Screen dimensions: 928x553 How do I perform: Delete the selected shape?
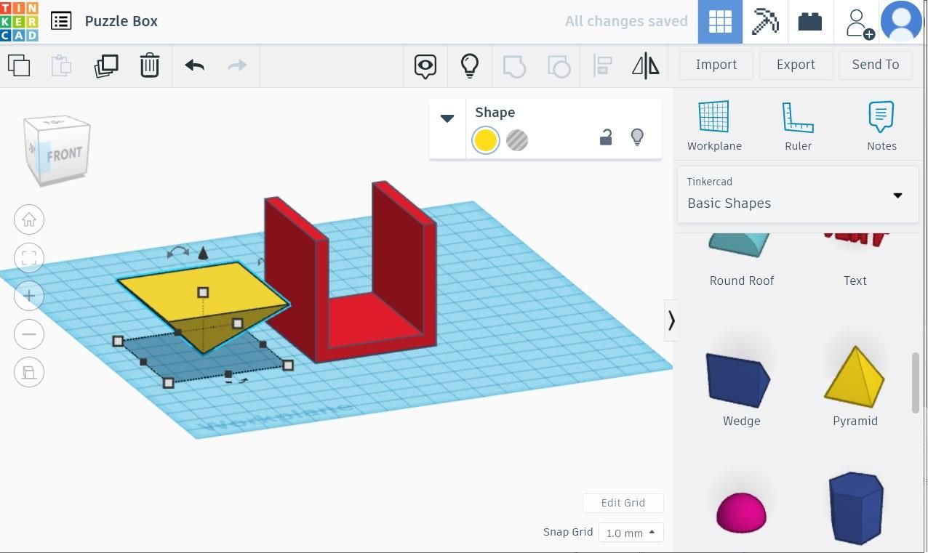pos(150,65)
